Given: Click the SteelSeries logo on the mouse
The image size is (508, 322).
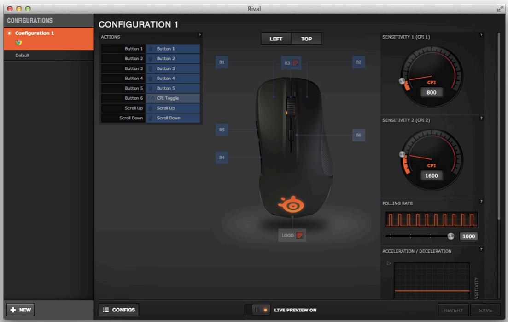Looking at the screenshot, I should (291, 204).
